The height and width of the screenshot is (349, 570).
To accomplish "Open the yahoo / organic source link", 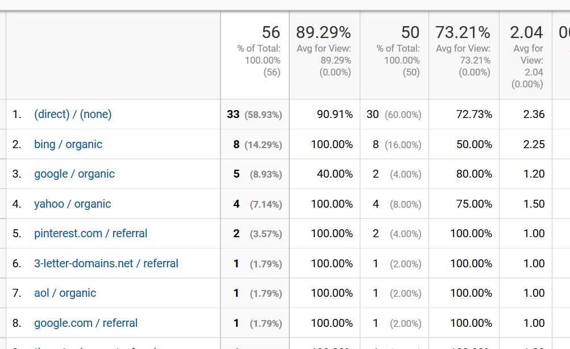I will coord(72,204).
